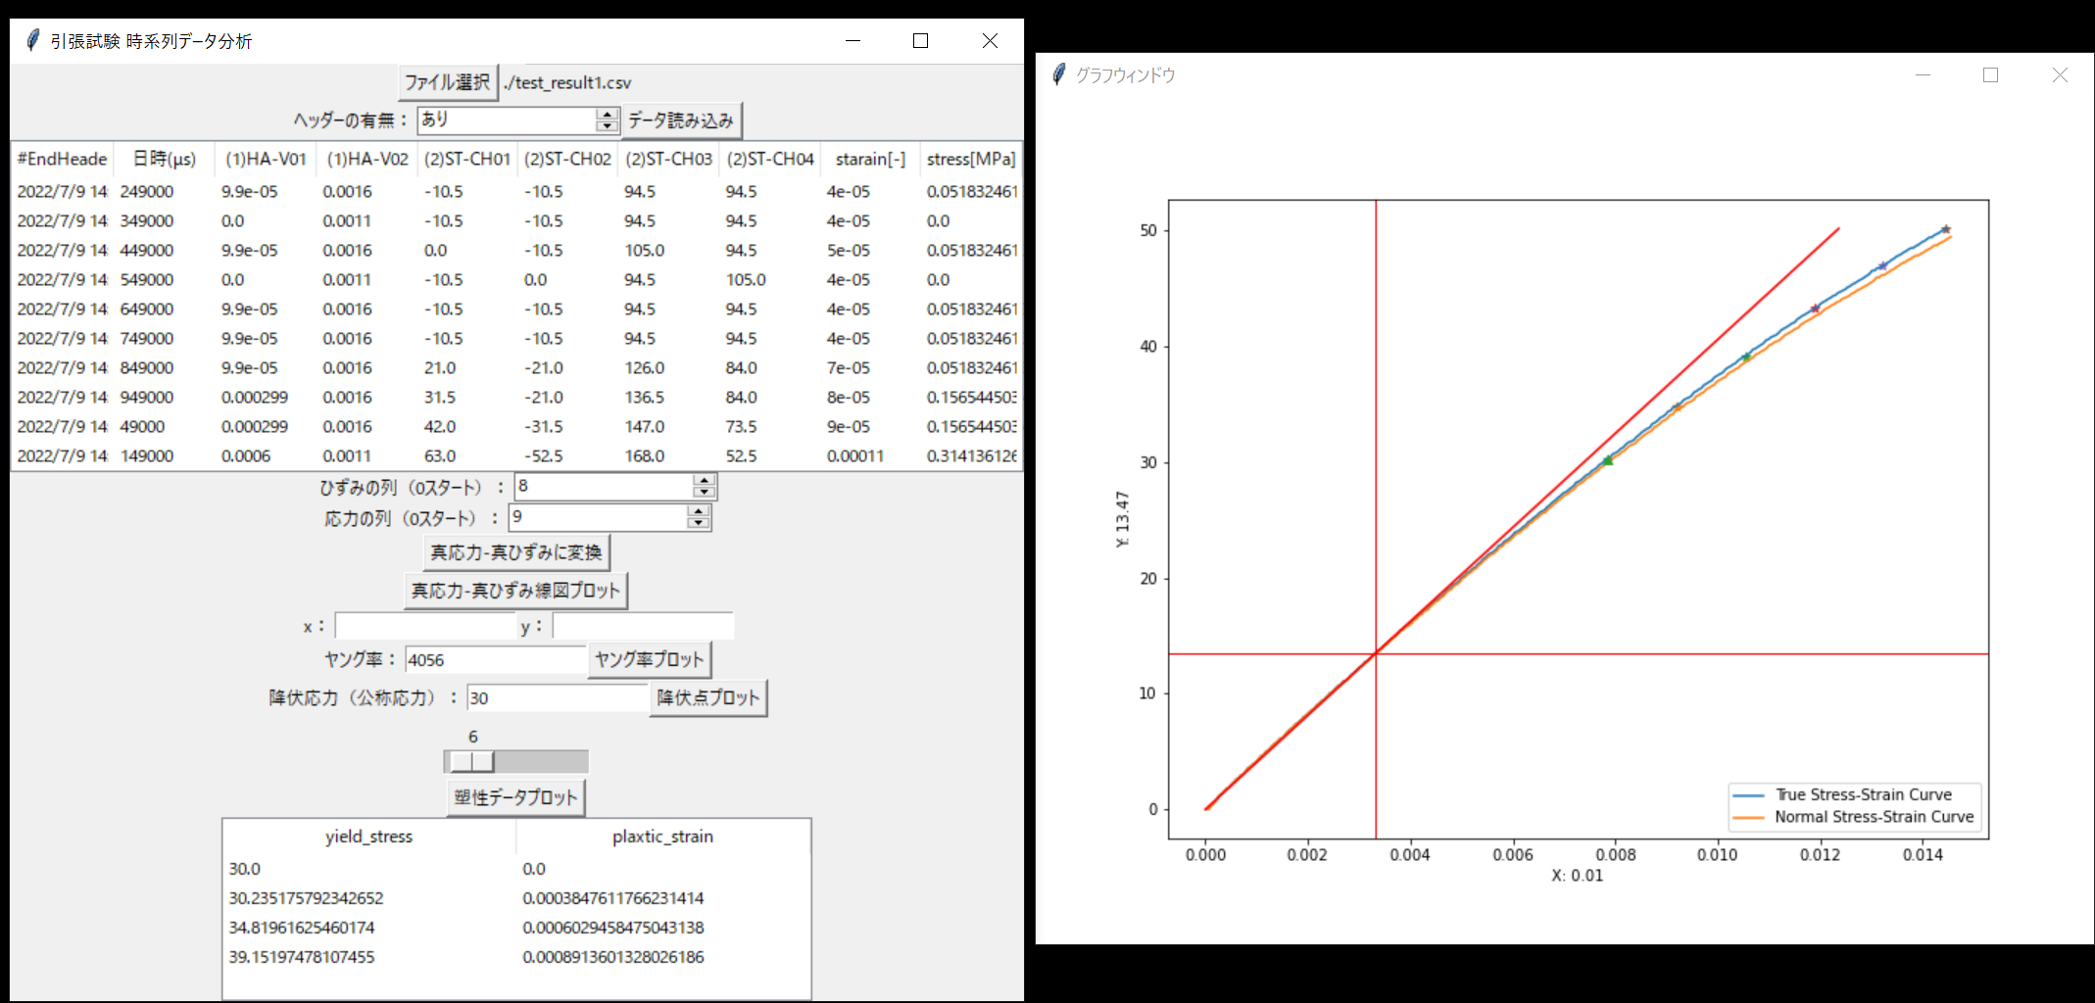Viewport: 2095px width, 1003px height.
Task: Click the (1)HA-V01 column header
Action: coord(266,159)
